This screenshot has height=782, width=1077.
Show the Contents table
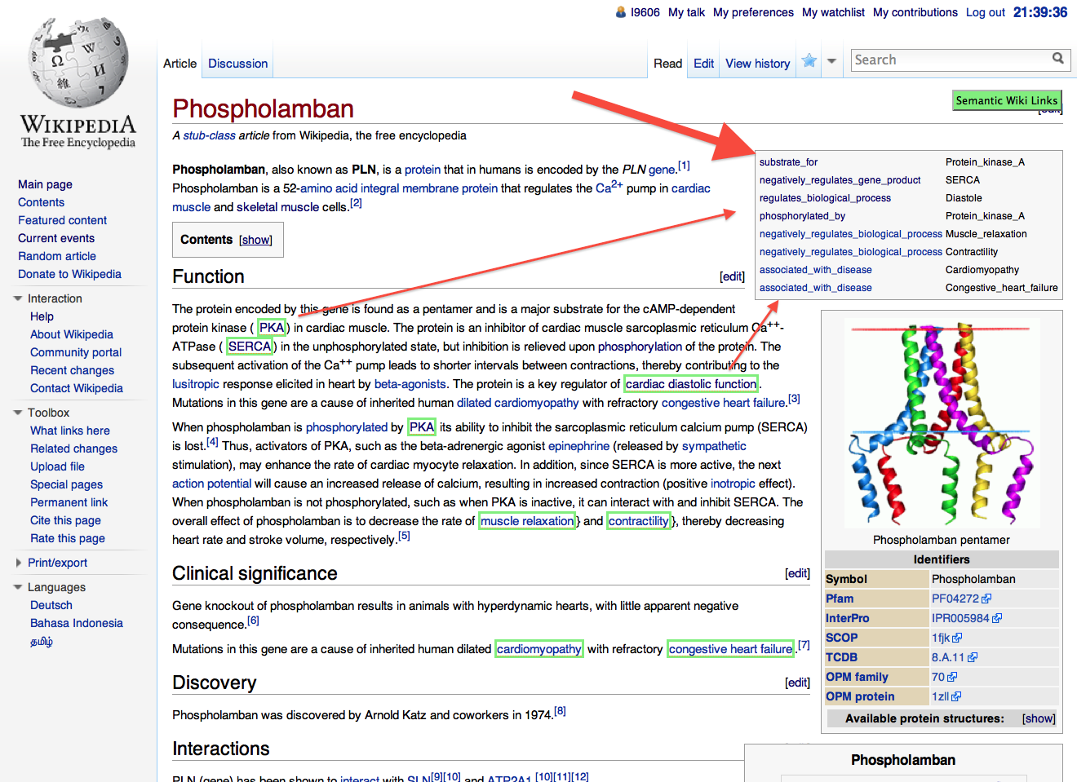click(255, 240)
